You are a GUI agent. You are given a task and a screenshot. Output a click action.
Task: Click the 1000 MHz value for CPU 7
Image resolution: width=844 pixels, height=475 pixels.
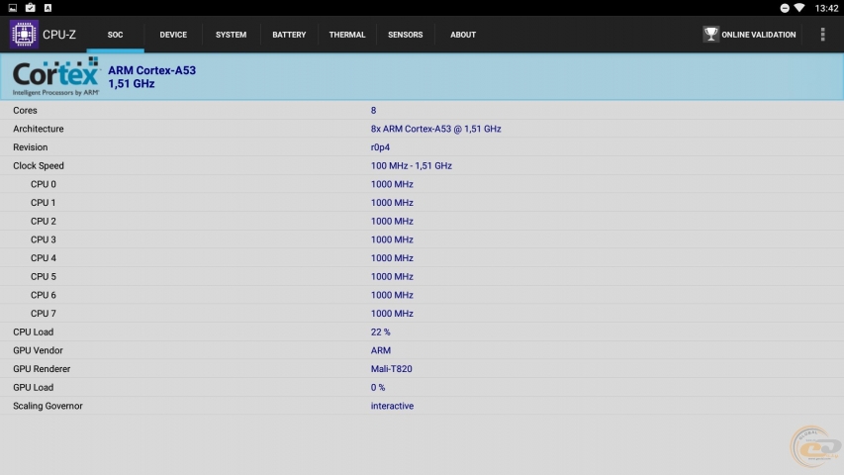point(392,314)
